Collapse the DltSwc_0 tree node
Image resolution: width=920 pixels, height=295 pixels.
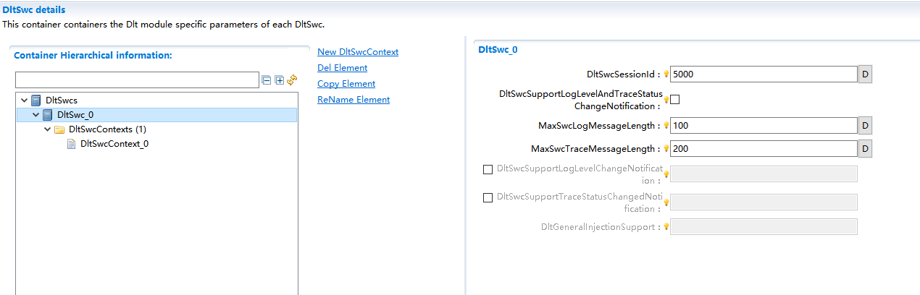click(36, 115)
